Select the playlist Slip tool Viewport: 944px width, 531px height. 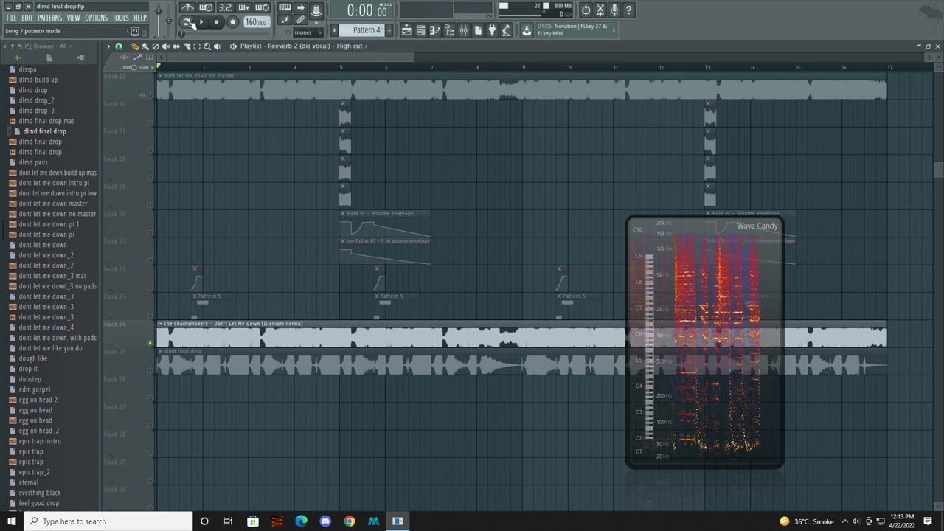click(176, 46)
